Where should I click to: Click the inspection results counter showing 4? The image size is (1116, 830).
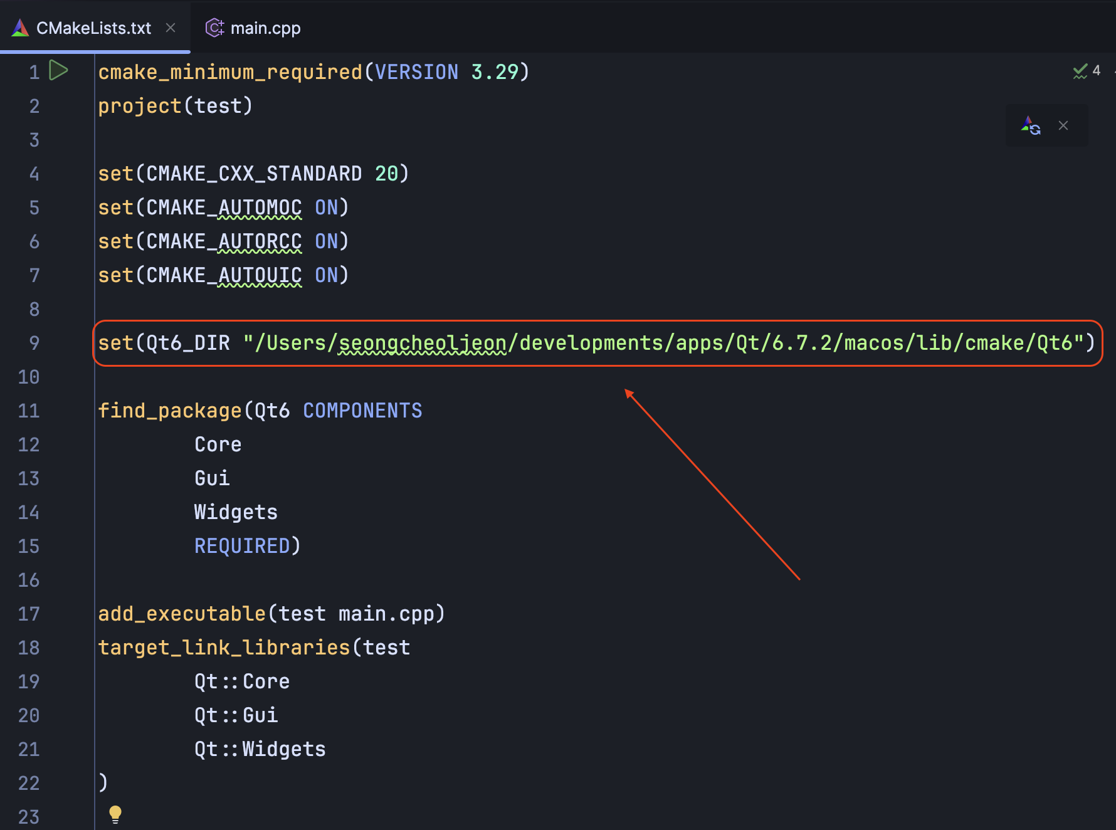tap(1097, 70)
